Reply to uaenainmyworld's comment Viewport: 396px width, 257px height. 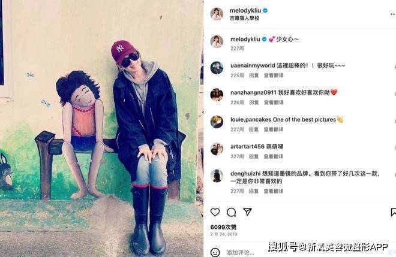point(254,75)
